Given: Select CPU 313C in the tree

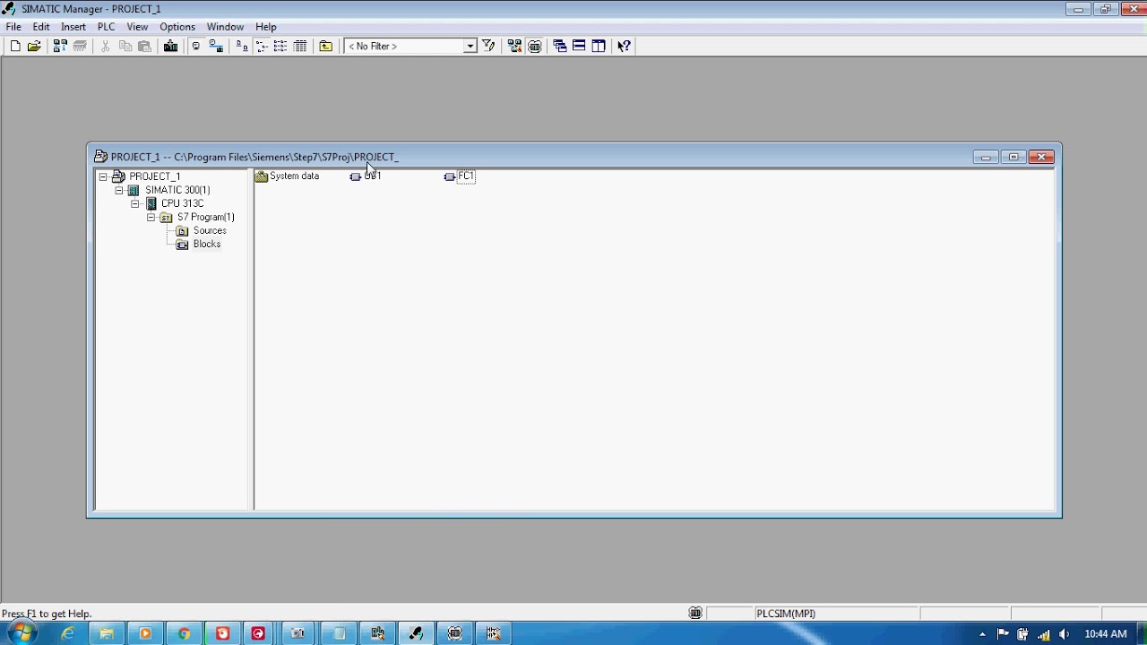Looking at the screenshot, I should click(182, 203).
